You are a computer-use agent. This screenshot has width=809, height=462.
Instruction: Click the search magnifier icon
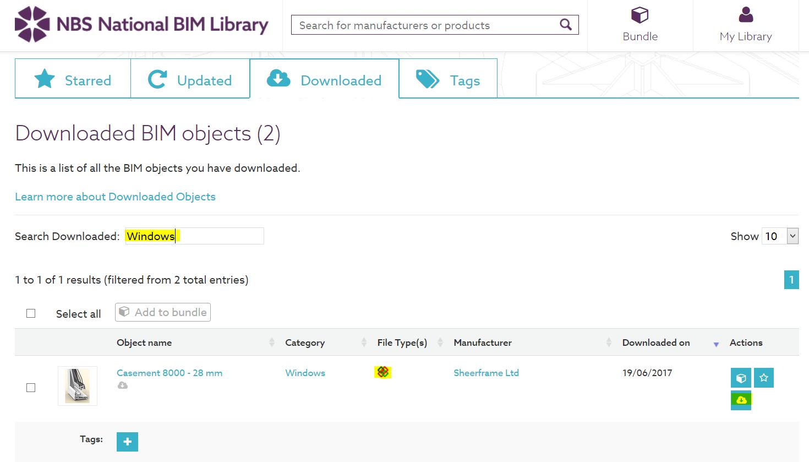[565, 25]
